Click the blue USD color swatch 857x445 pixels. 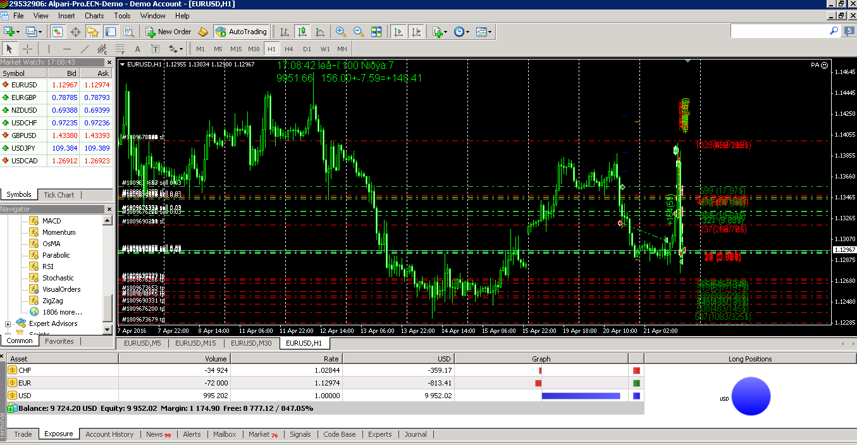coord(637,396)
